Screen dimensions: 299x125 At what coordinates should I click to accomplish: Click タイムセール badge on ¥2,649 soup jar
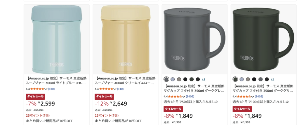coord(104,97)
